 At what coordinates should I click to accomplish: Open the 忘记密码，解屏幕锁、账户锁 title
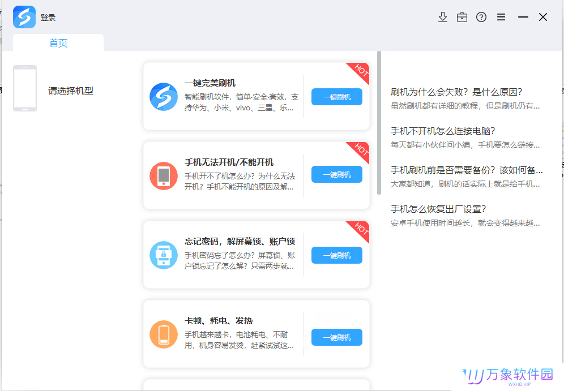point(240,241)
